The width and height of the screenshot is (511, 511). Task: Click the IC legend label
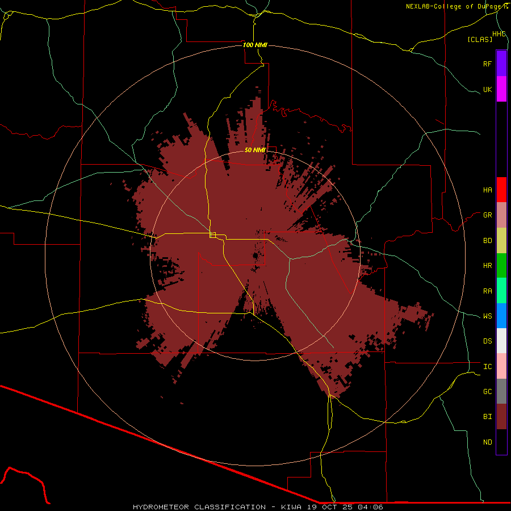(x=487, y=366)
